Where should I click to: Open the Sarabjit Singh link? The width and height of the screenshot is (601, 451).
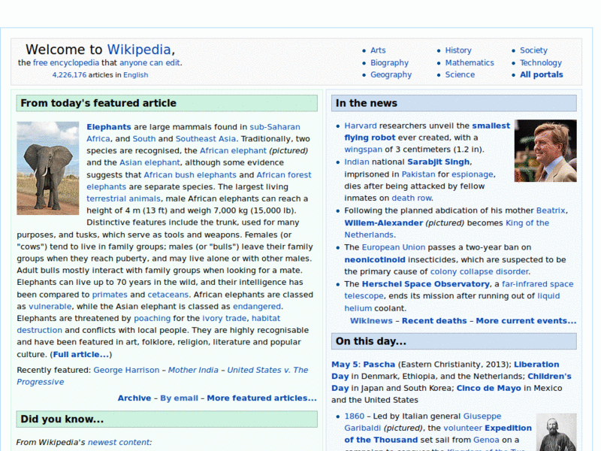coord(438,162)
